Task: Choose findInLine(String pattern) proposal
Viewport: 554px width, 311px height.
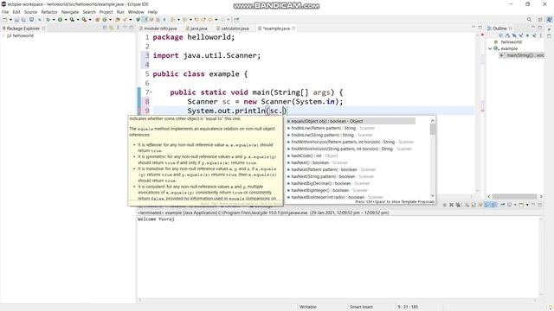Action: (x=329, y=135)
